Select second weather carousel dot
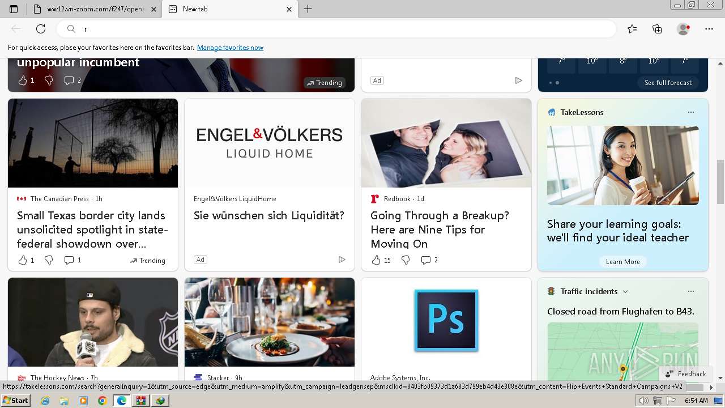Screen dimensions: 725x408 pos(557,83)
